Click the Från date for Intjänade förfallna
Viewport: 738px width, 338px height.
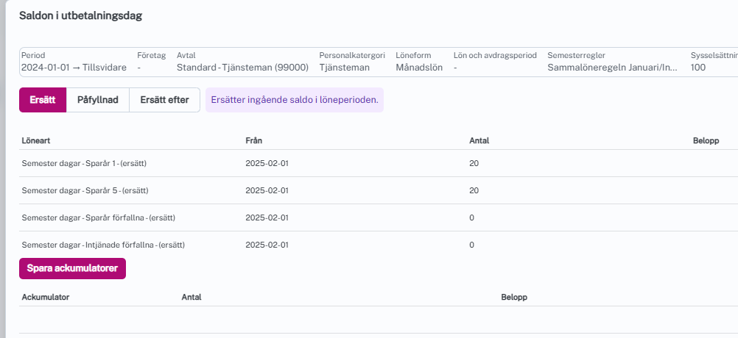coord(266,245)
